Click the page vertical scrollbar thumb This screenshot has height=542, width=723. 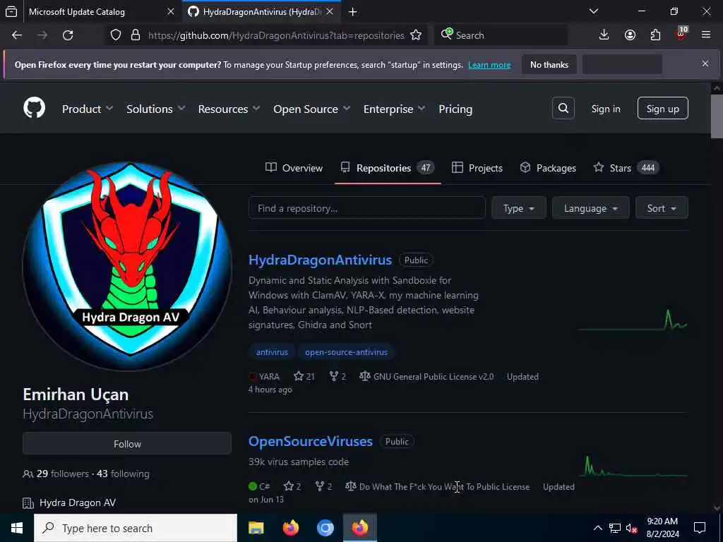point(717,116)
